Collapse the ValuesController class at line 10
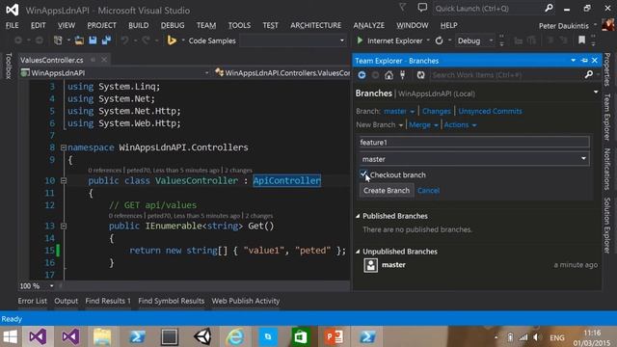The image size is (617, 347). 64,180
